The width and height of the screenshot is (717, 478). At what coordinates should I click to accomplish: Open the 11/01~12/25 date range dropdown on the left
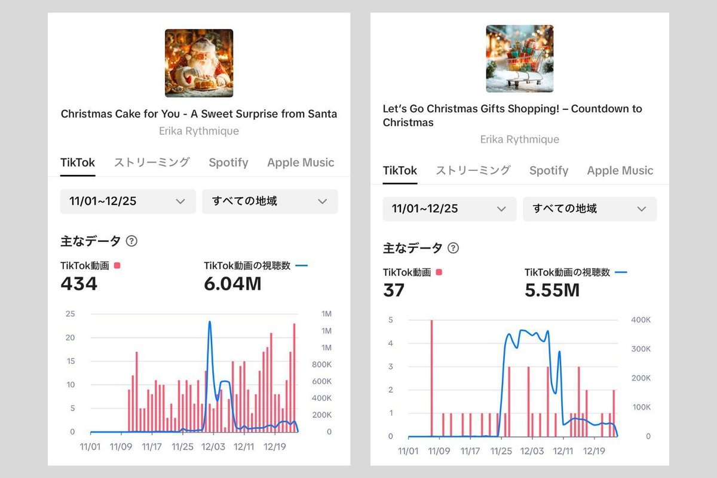coord(127,202)
